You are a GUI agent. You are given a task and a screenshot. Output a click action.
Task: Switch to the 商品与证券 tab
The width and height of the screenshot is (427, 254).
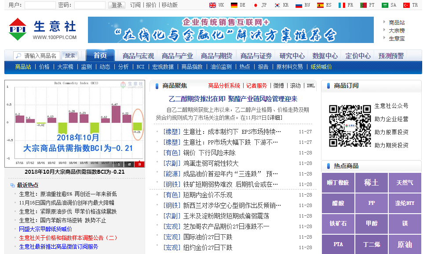tap(256, 56)
